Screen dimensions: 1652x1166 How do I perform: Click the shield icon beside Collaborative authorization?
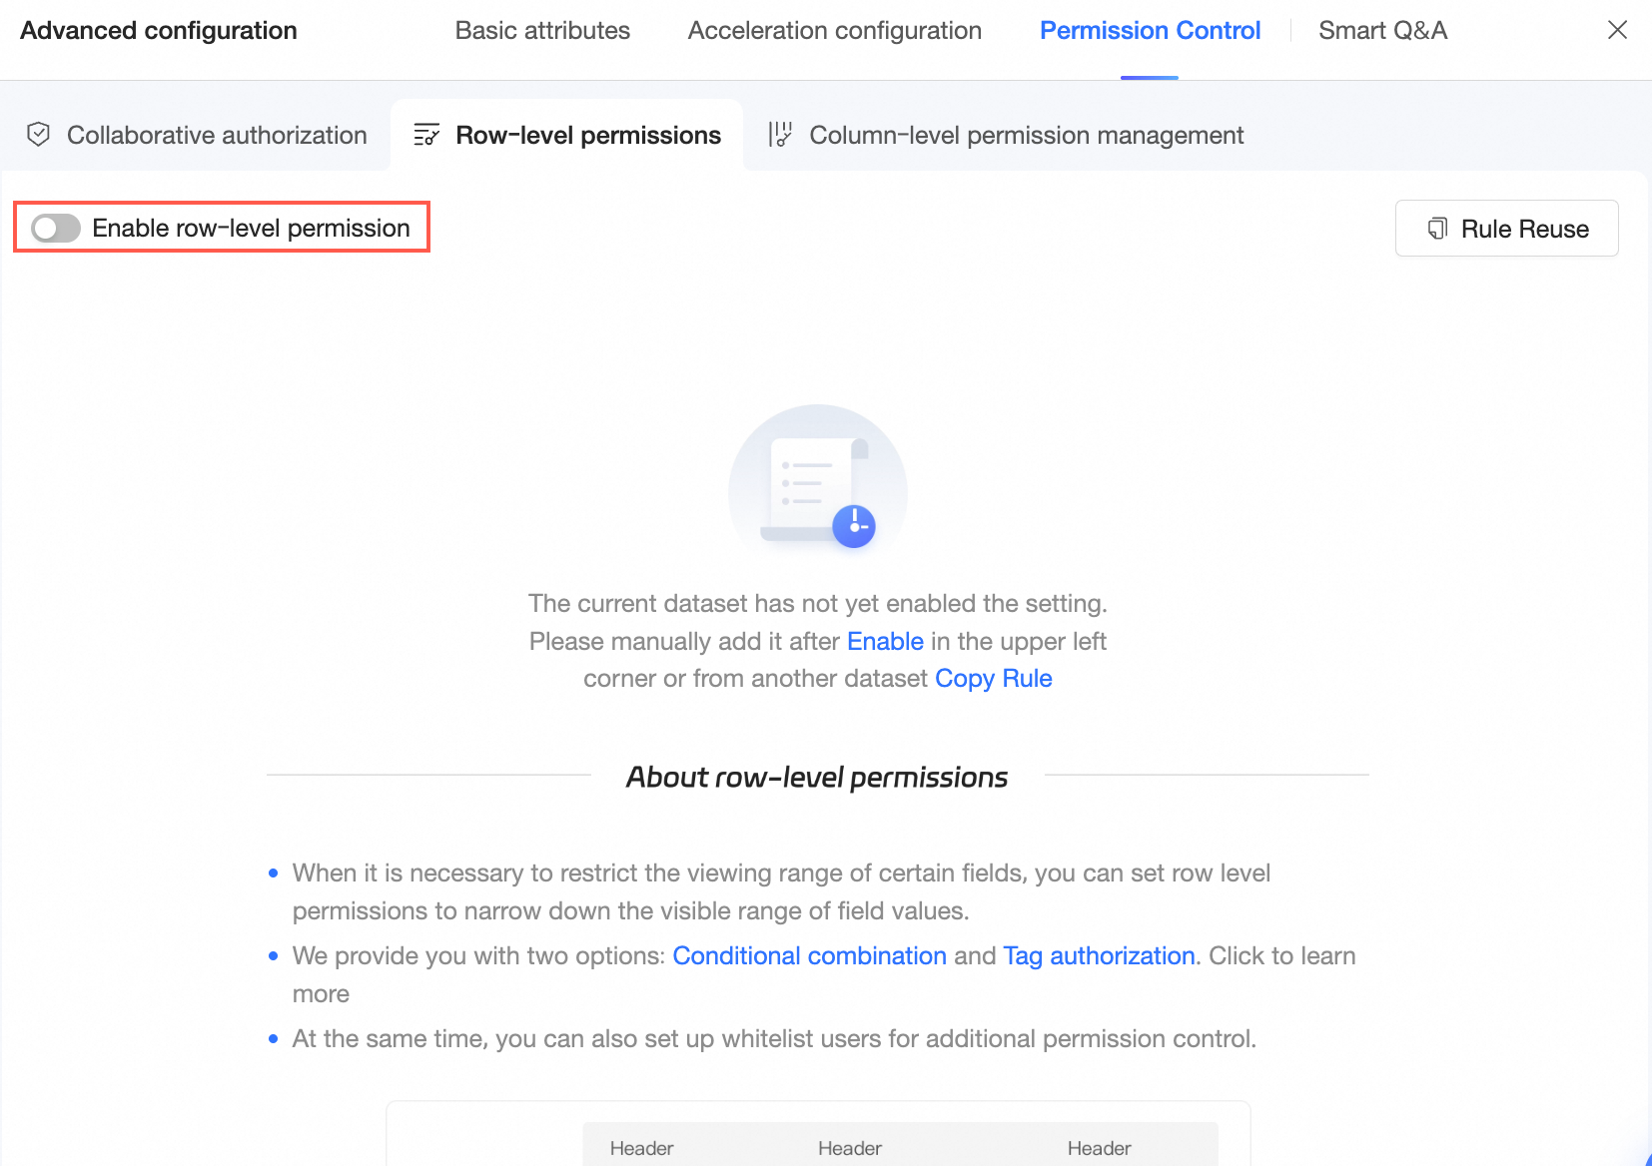point(39,135)
